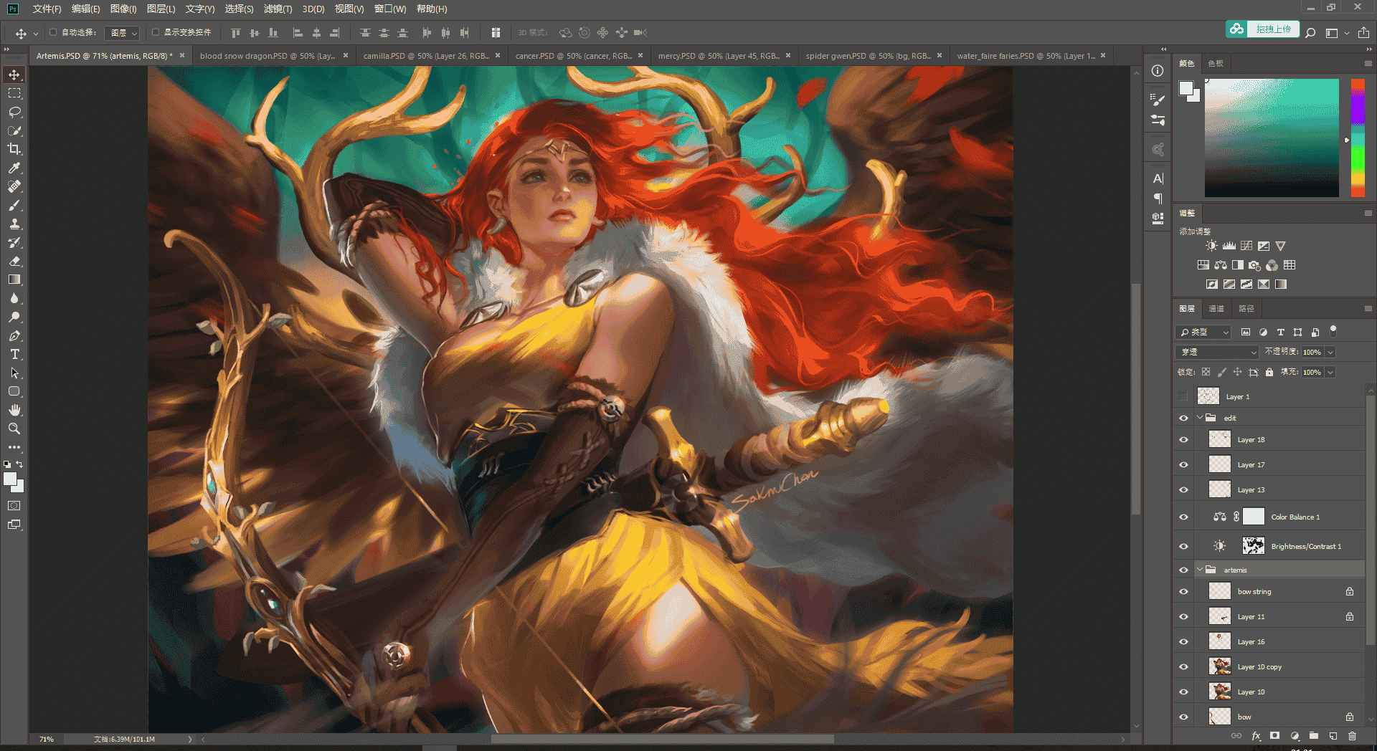Open the 滤镜(T) menu
1377x751 pixels.
[x=278, y=9]
